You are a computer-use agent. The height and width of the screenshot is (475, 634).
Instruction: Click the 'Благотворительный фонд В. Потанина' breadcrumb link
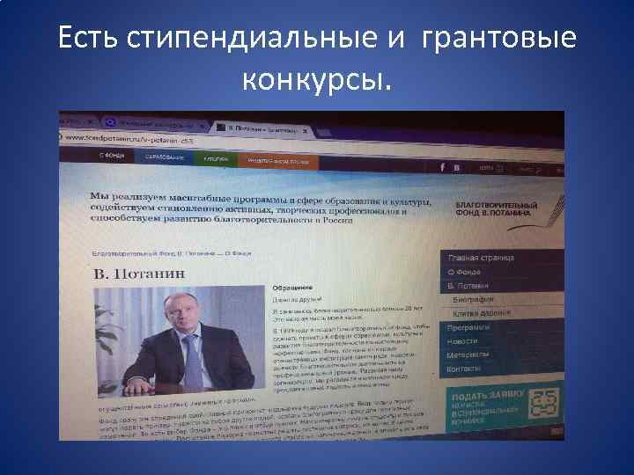(153, 253)
